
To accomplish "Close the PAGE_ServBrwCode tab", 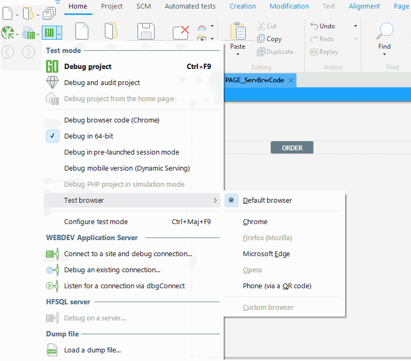I will pyautogui.click(x=291, y=80).
